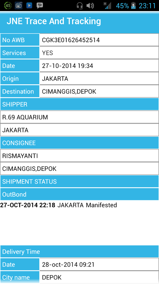Tap the Delivery Time header
The width and height of the screenshot is (159, 284).
pyautogui.click(x=79, y=252)
